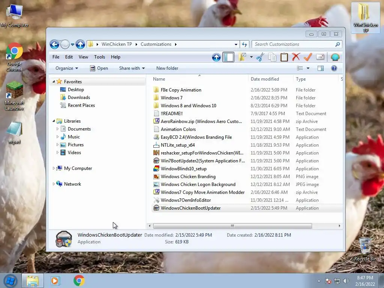Click the change view icon
Viewport: 384px width, 288px height.
point(300,68)
